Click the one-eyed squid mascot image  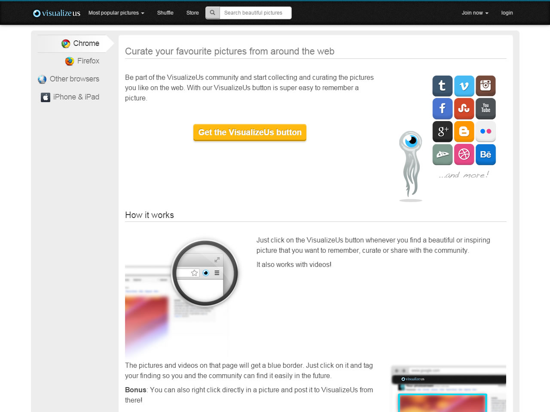tap(411, 167)
